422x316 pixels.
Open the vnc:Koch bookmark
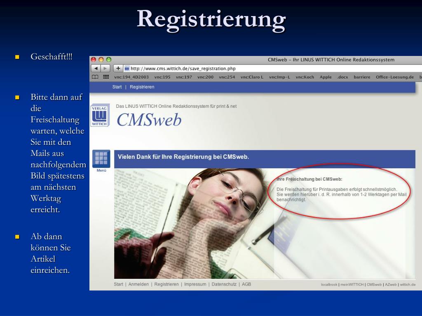pyautogui.click(x=305, y=77)
